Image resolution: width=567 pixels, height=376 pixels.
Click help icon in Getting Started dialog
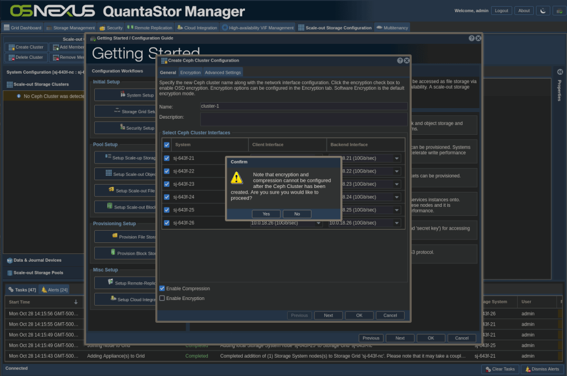[471, 38]
